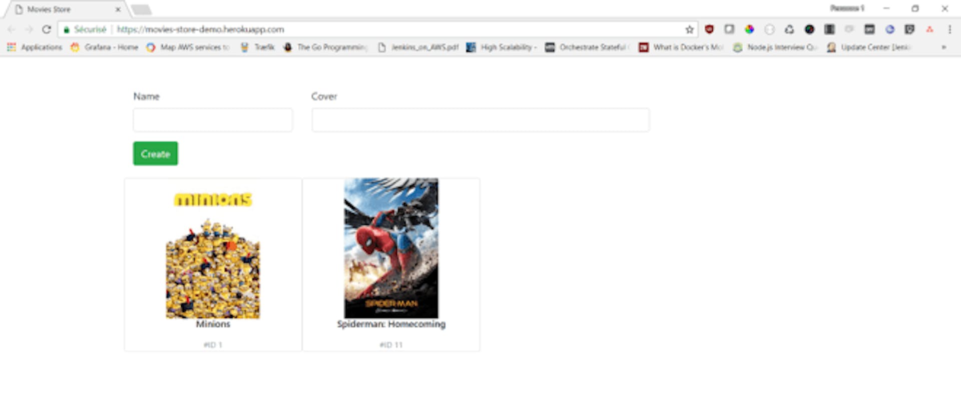Open the Orchestrate Stateful bookmark
Image resolution: width=961 pixels, height=403 pixels.
click(588, 47)
